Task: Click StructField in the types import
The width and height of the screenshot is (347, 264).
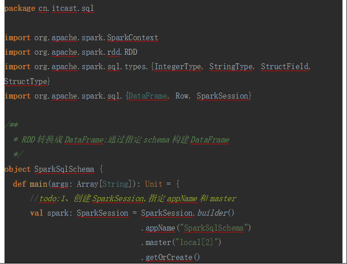Action: pyautogui.click(x=285, y=66)
